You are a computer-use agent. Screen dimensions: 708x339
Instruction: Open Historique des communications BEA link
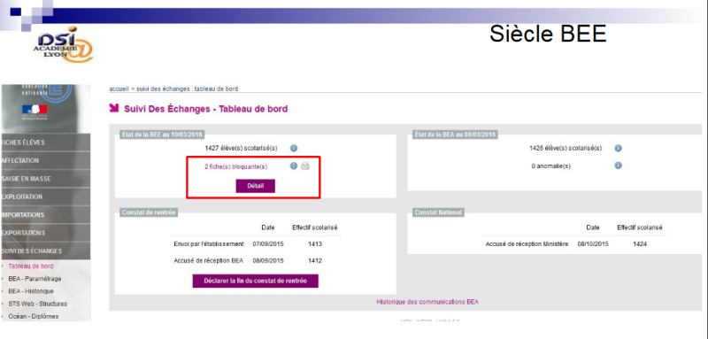point(427,302)
